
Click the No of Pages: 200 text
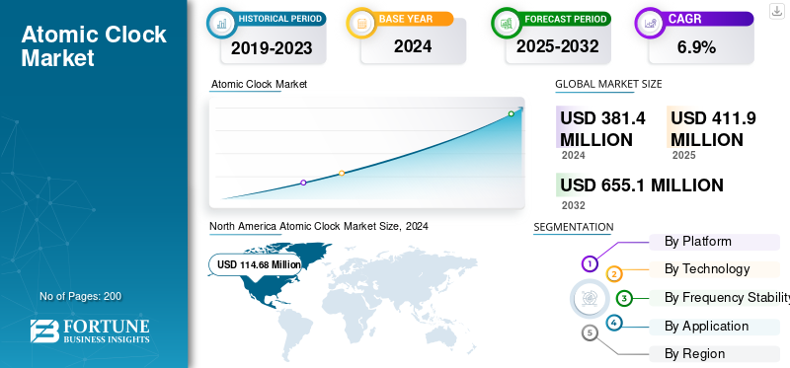81,296
